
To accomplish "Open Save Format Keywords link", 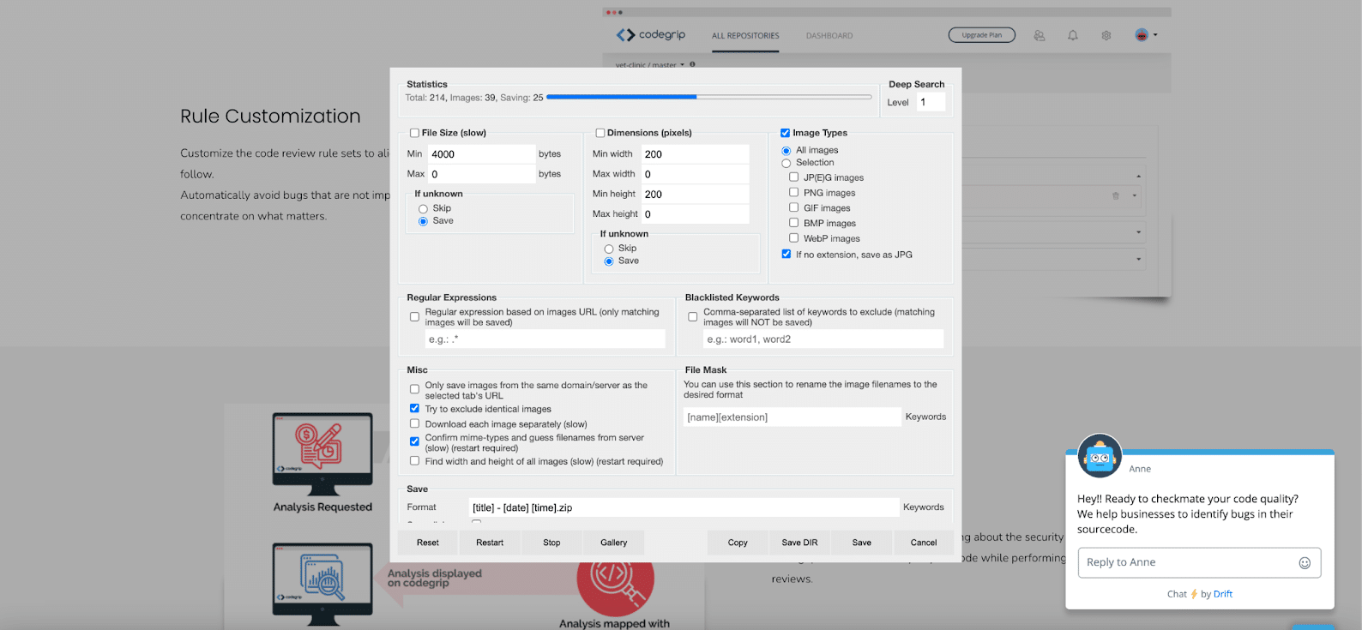I will click(x=924, y=507).
